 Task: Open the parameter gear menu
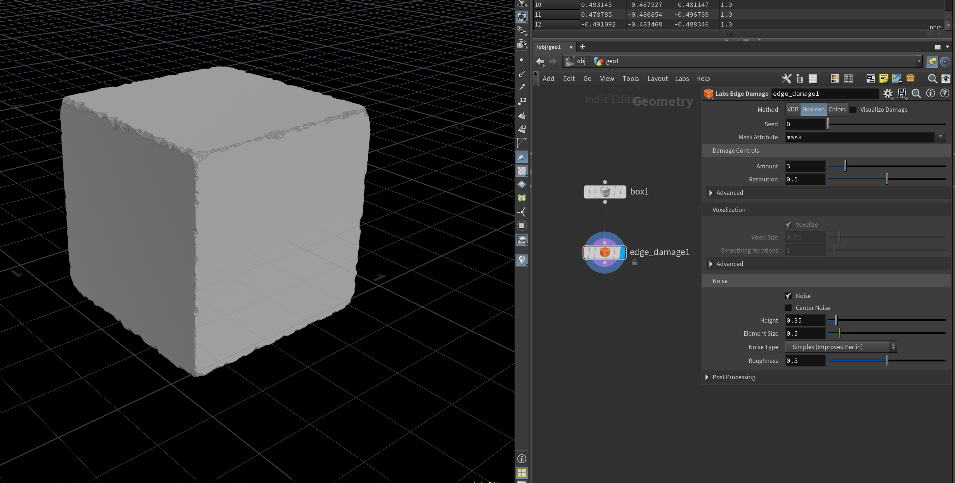point(887,94)
